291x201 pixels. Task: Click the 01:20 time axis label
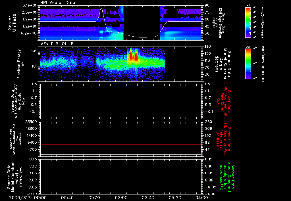(94, 198)
